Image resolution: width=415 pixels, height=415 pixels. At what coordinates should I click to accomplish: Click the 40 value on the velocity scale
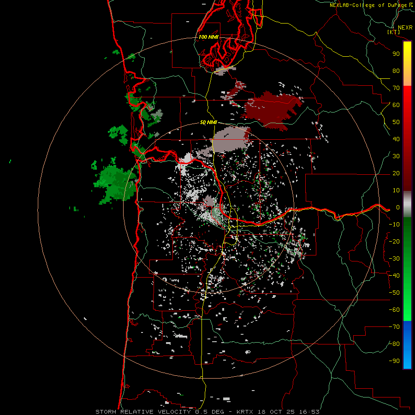tap(396, 139)
